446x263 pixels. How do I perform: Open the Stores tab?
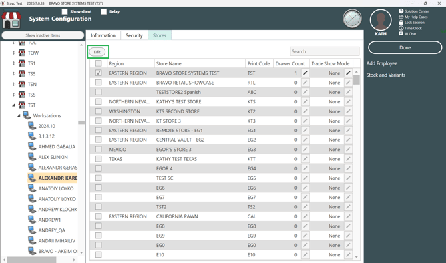160,35
